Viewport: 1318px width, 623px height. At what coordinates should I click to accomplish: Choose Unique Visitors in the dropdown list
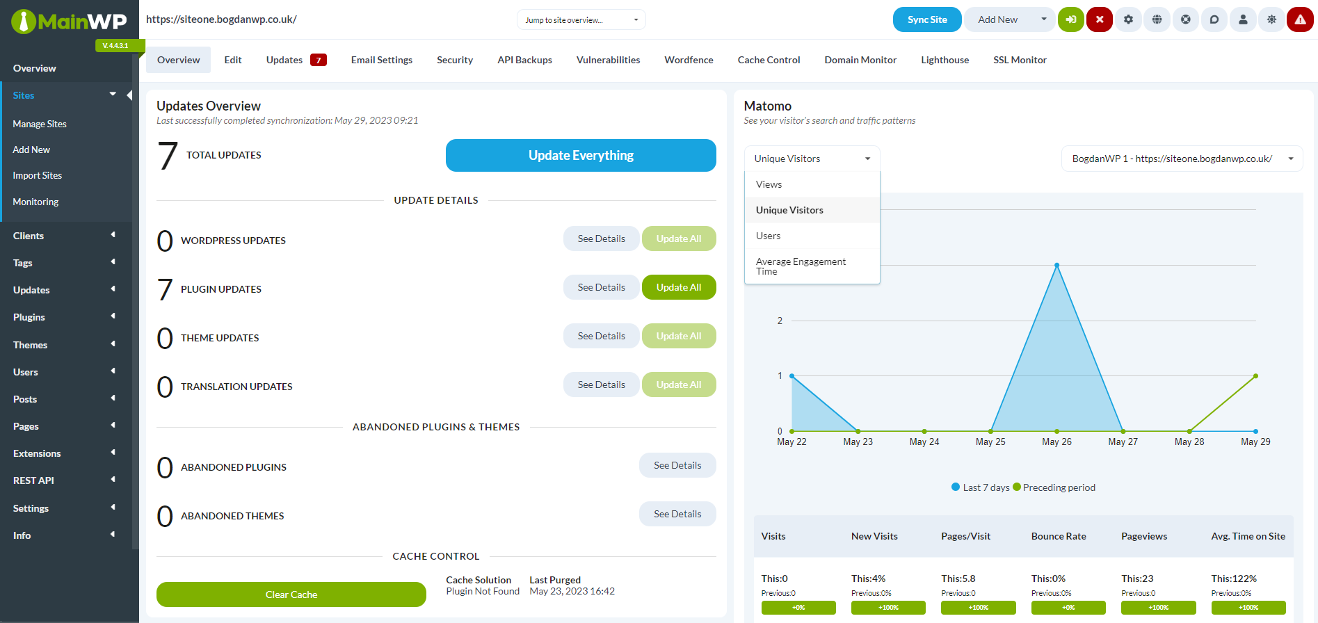(x=812, y=210)
